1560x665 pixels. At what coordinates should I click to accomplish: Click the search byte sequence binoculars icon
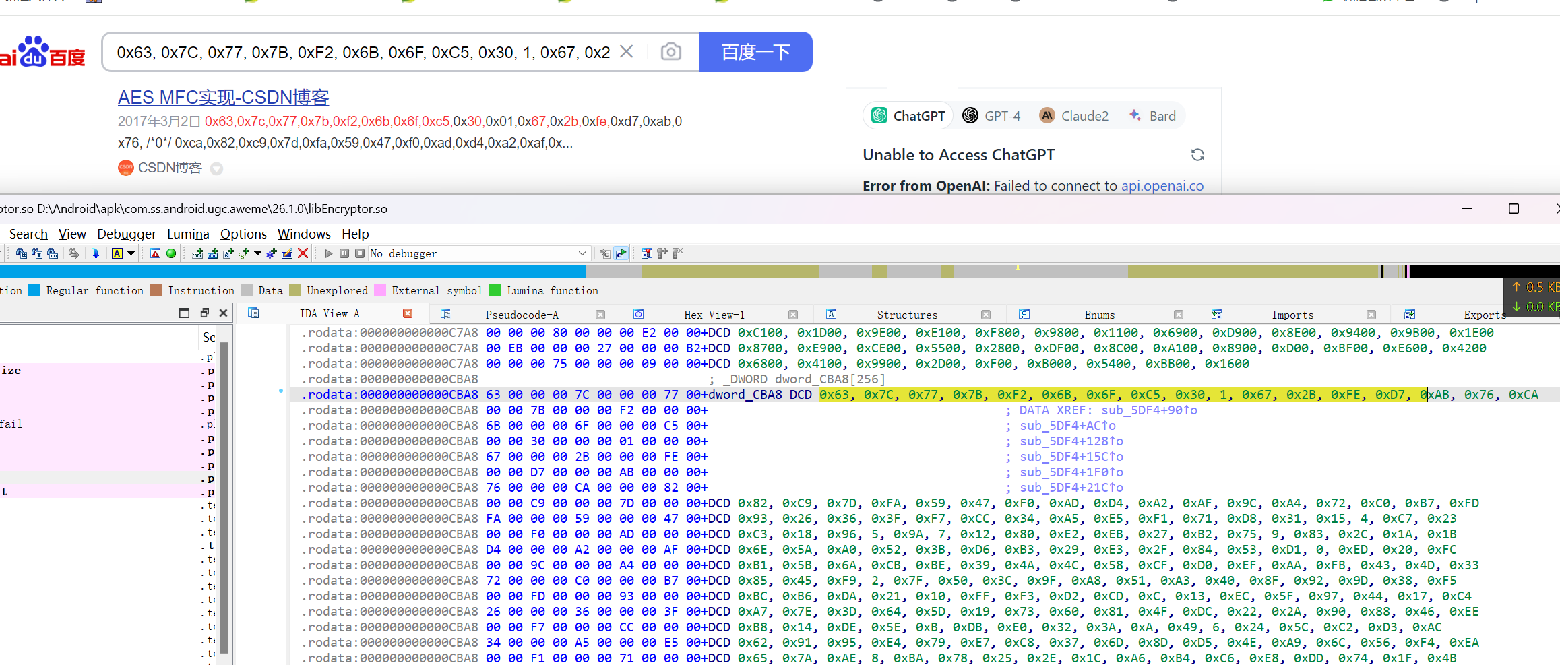[x=53, y=253]
